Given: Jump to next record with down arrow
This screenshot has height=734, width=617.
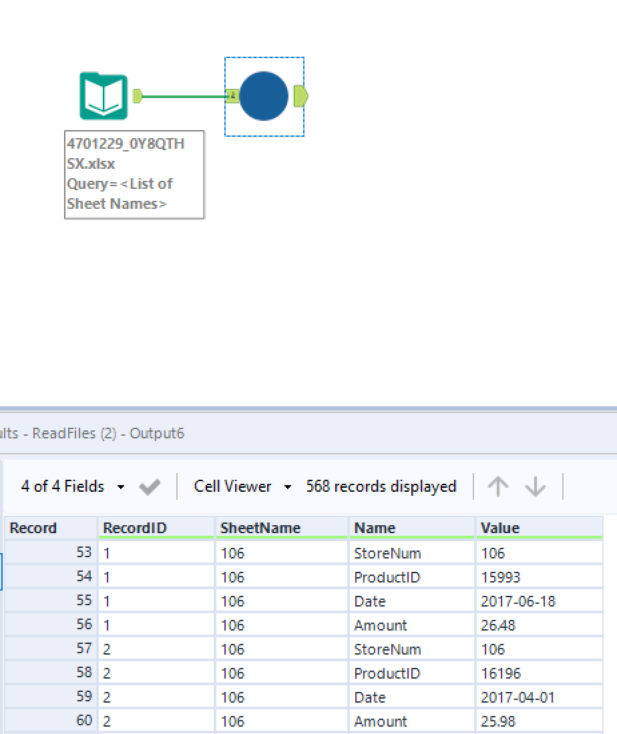Looking at the screenshot, I should 536,487.
